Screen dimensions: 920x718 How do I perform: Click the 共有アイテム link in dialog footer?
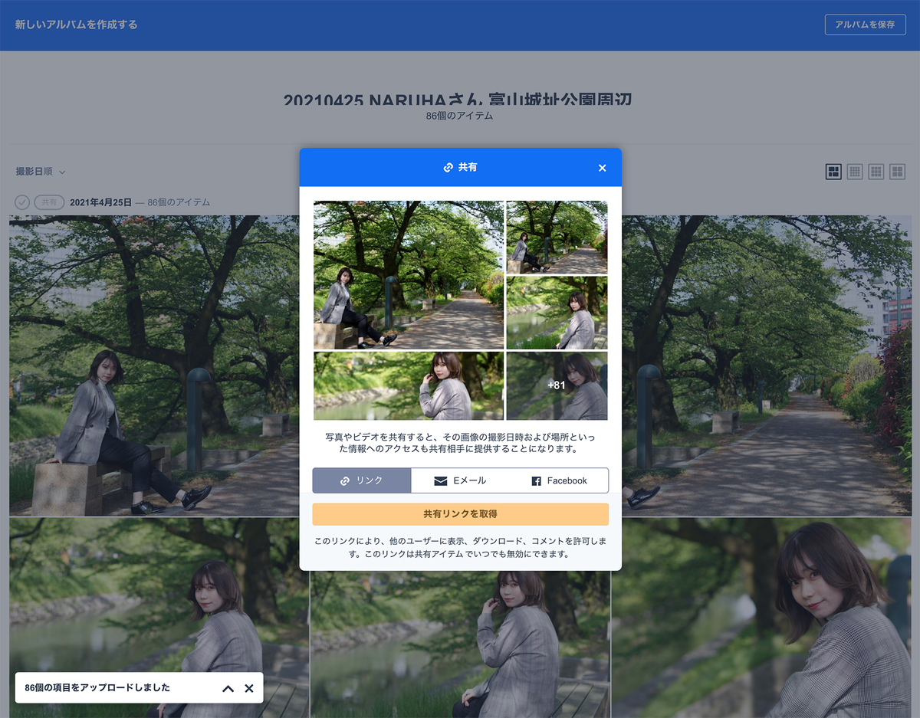pos(439,554)
